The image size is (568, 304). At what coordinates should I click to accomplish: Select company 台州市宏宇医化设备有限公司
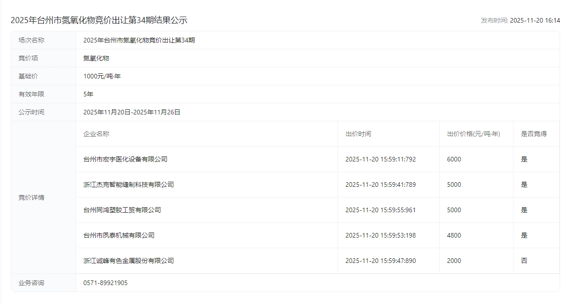[125, 159]
